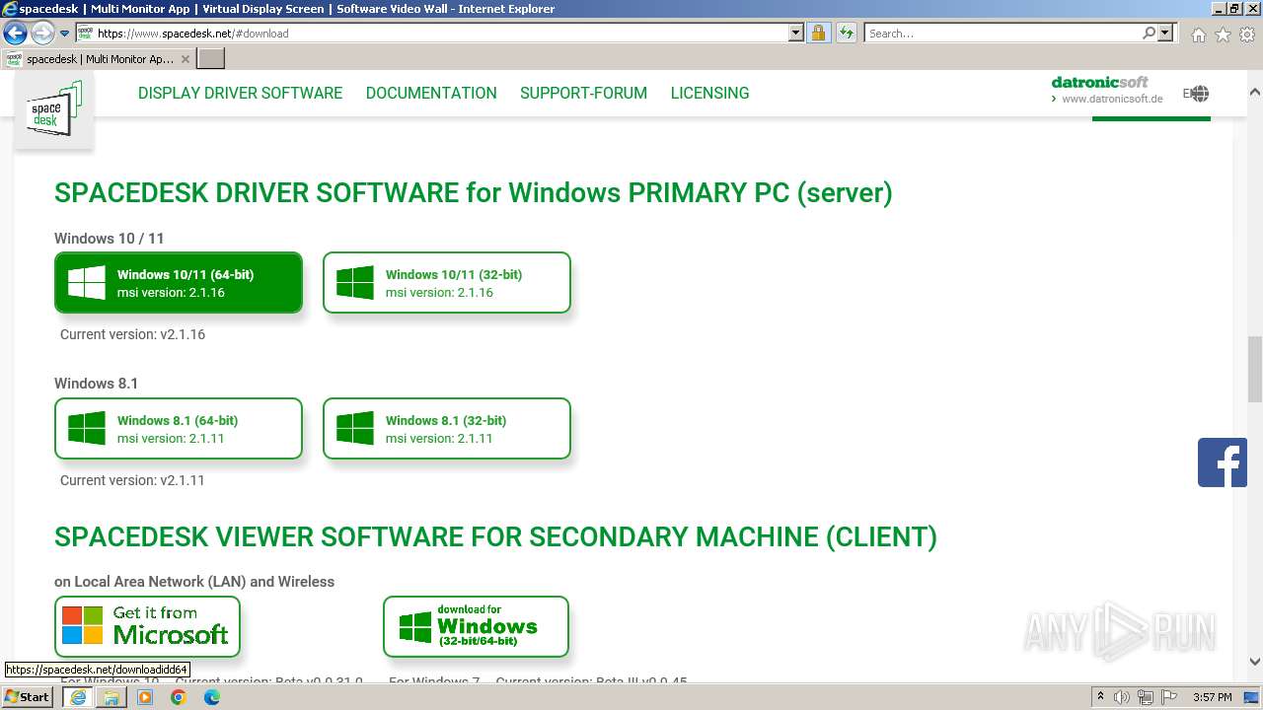Open the recent pages dropdown arrow
The width and height of the screenshot is (1263, 710).
pos(64,34)
